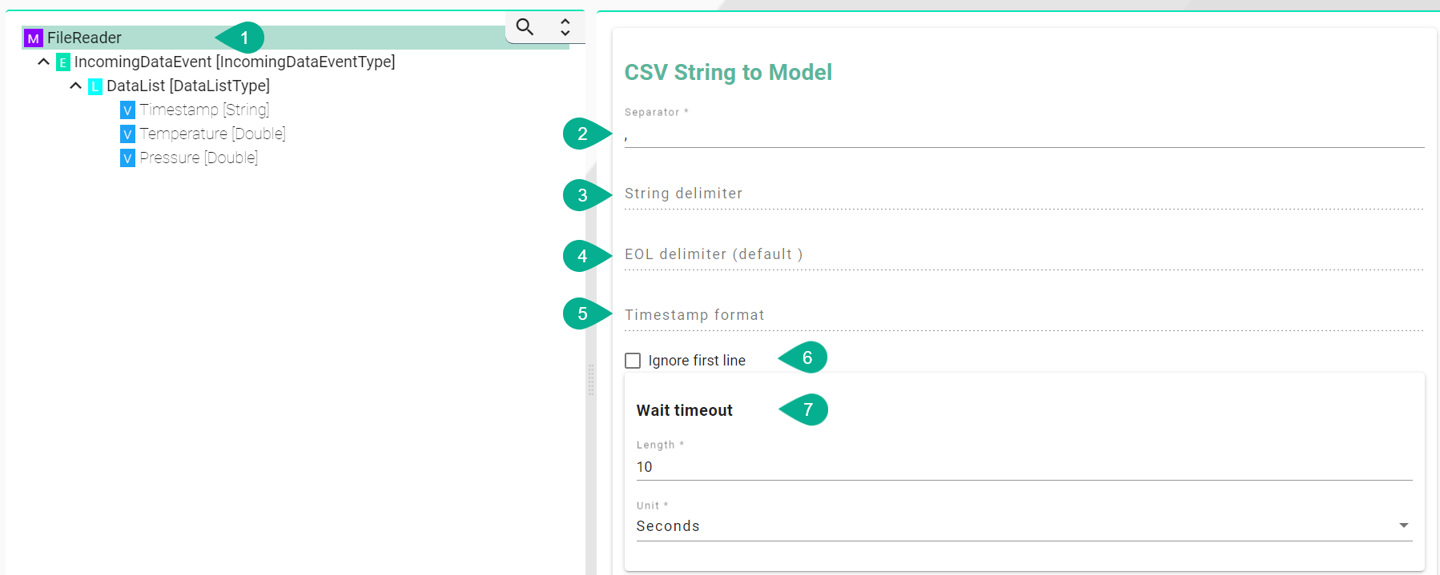Collapse the IncomingDataEvent tree node
Viewport: 1440px width, 575px height.
pyautogui.click(x=44, y=62)
